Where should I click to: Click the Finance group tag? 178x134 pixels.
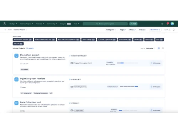(x=77, y=63)
